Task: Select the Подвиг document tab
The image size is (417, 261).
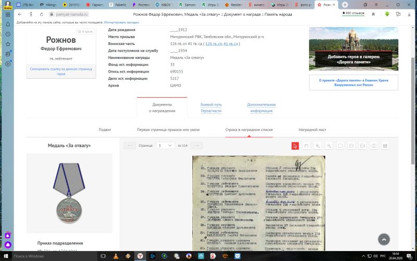Action: 105,129
